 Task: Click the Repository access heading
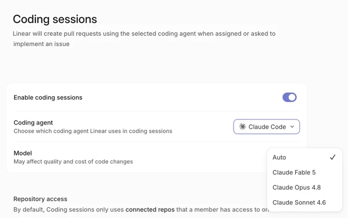(x=40, y=199)
